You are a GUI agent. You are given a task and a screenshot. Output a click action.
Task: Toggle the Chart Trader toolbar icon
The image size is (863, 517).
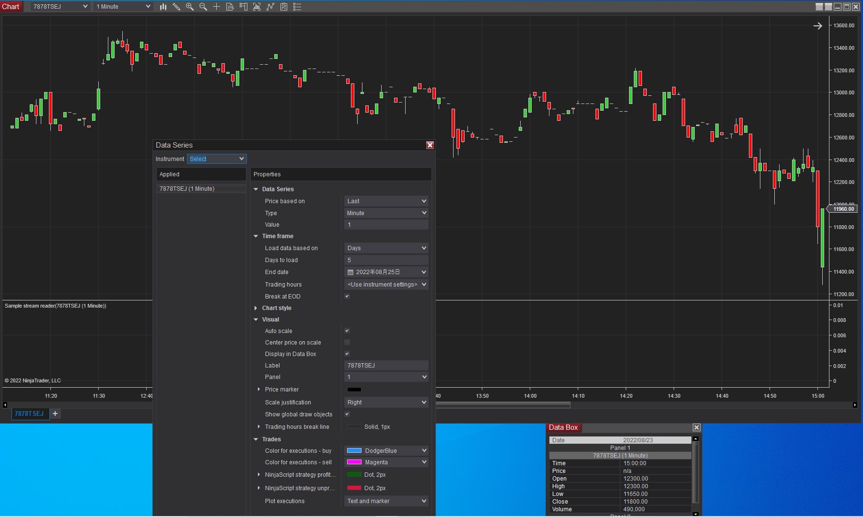244,7
